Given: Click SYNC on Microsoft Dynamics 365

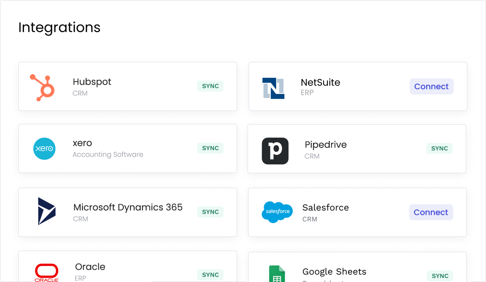Looking at the screenshot, I should click(x=210, y=212).
